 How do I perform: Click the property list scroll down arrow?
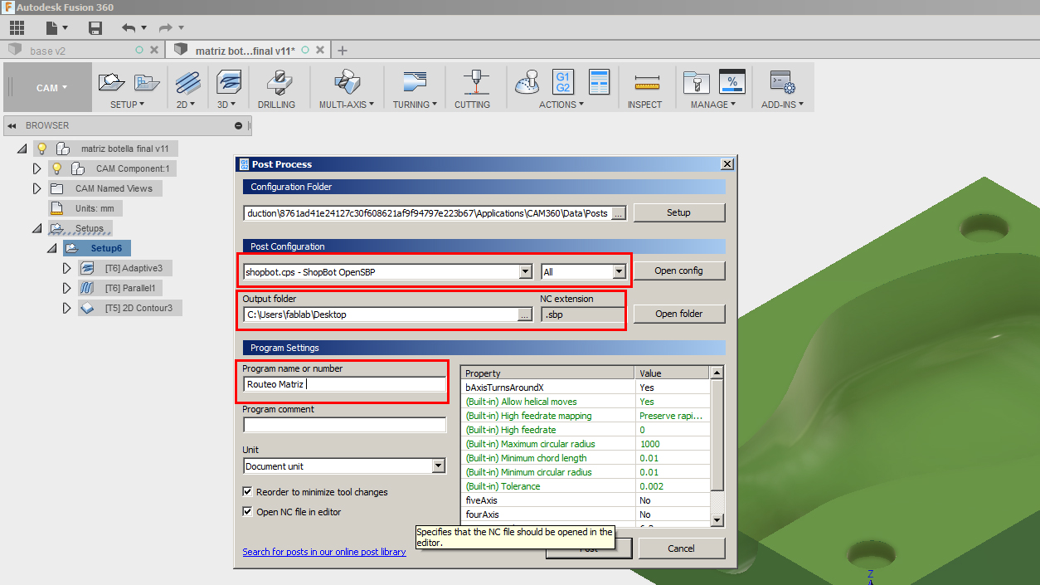(x=718, y=519)
